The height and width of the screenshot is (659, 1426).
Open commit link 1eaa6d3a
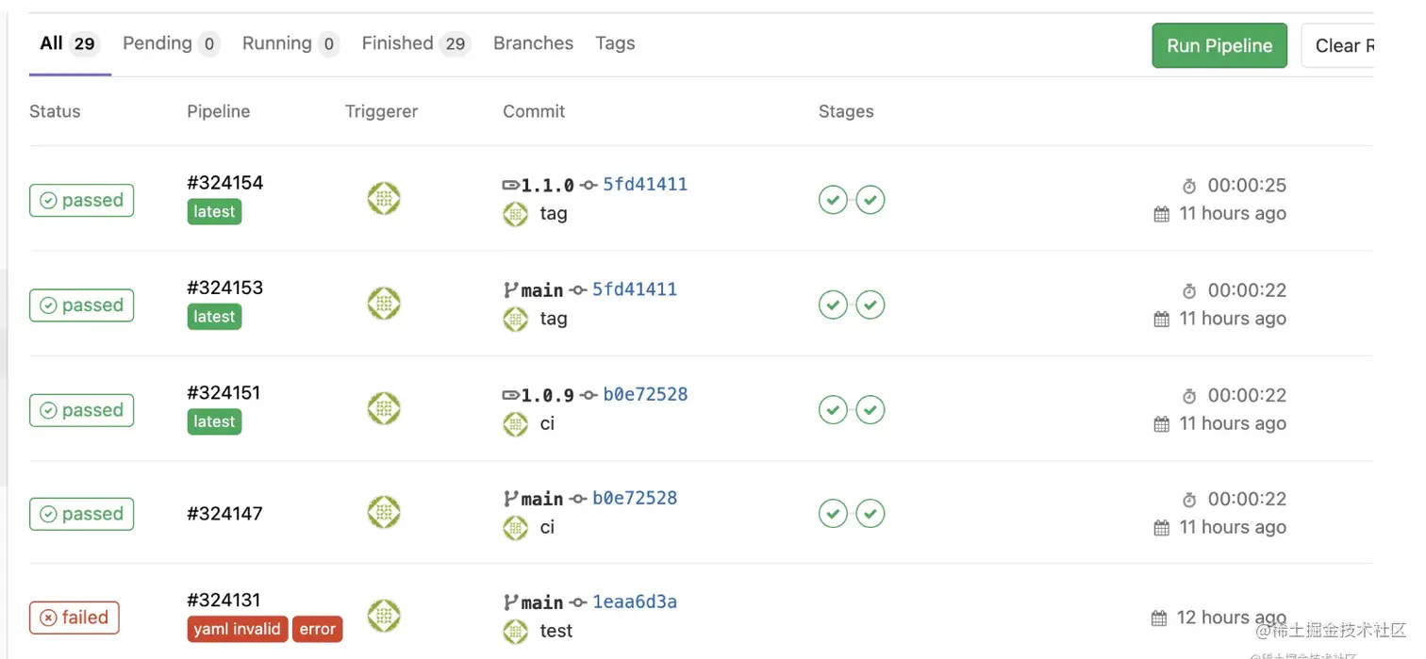635,601
